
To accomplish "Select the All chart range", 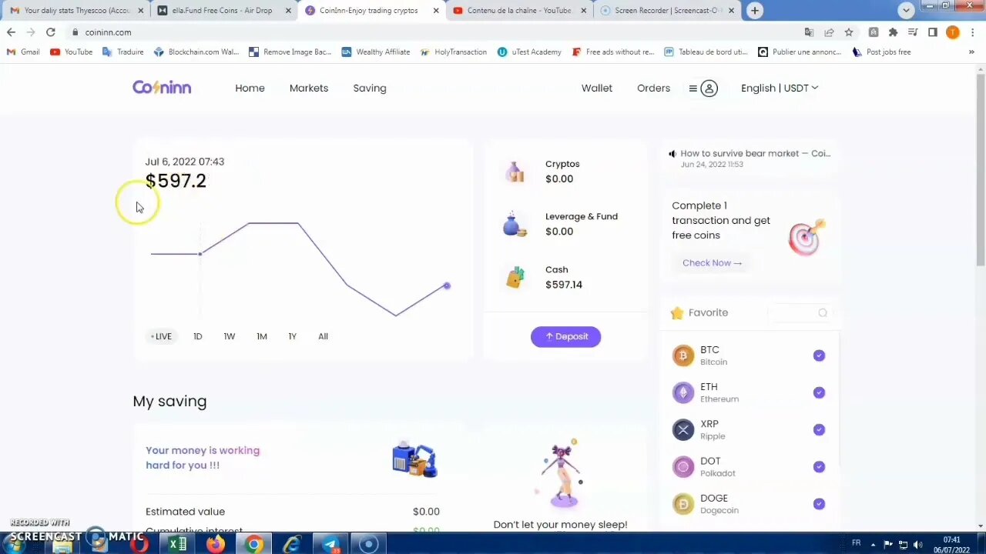I will pos(323,336).
